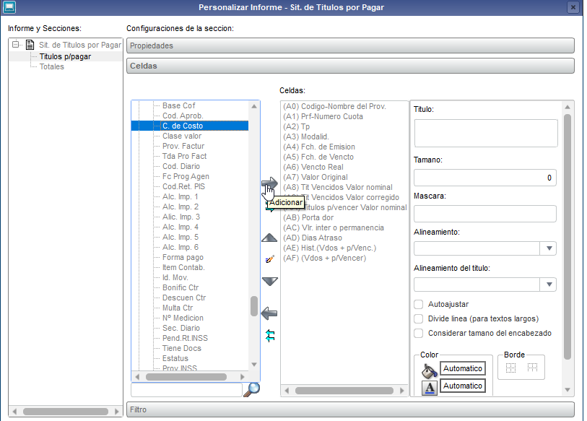Select Totales section in the tree
The width and height of the screenshot is (587, 421).
pos(52,66)
